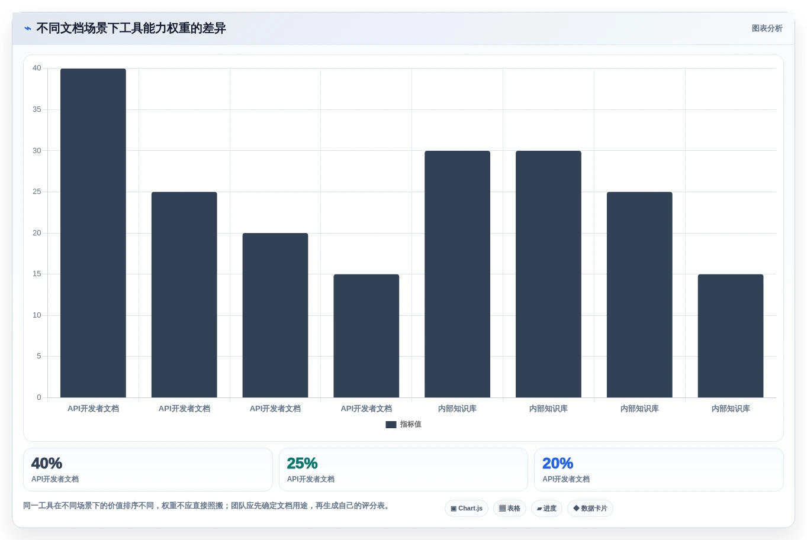Select the 内部知识库 bar reaching 15
807x540 pixels.
tap(731, 336)
